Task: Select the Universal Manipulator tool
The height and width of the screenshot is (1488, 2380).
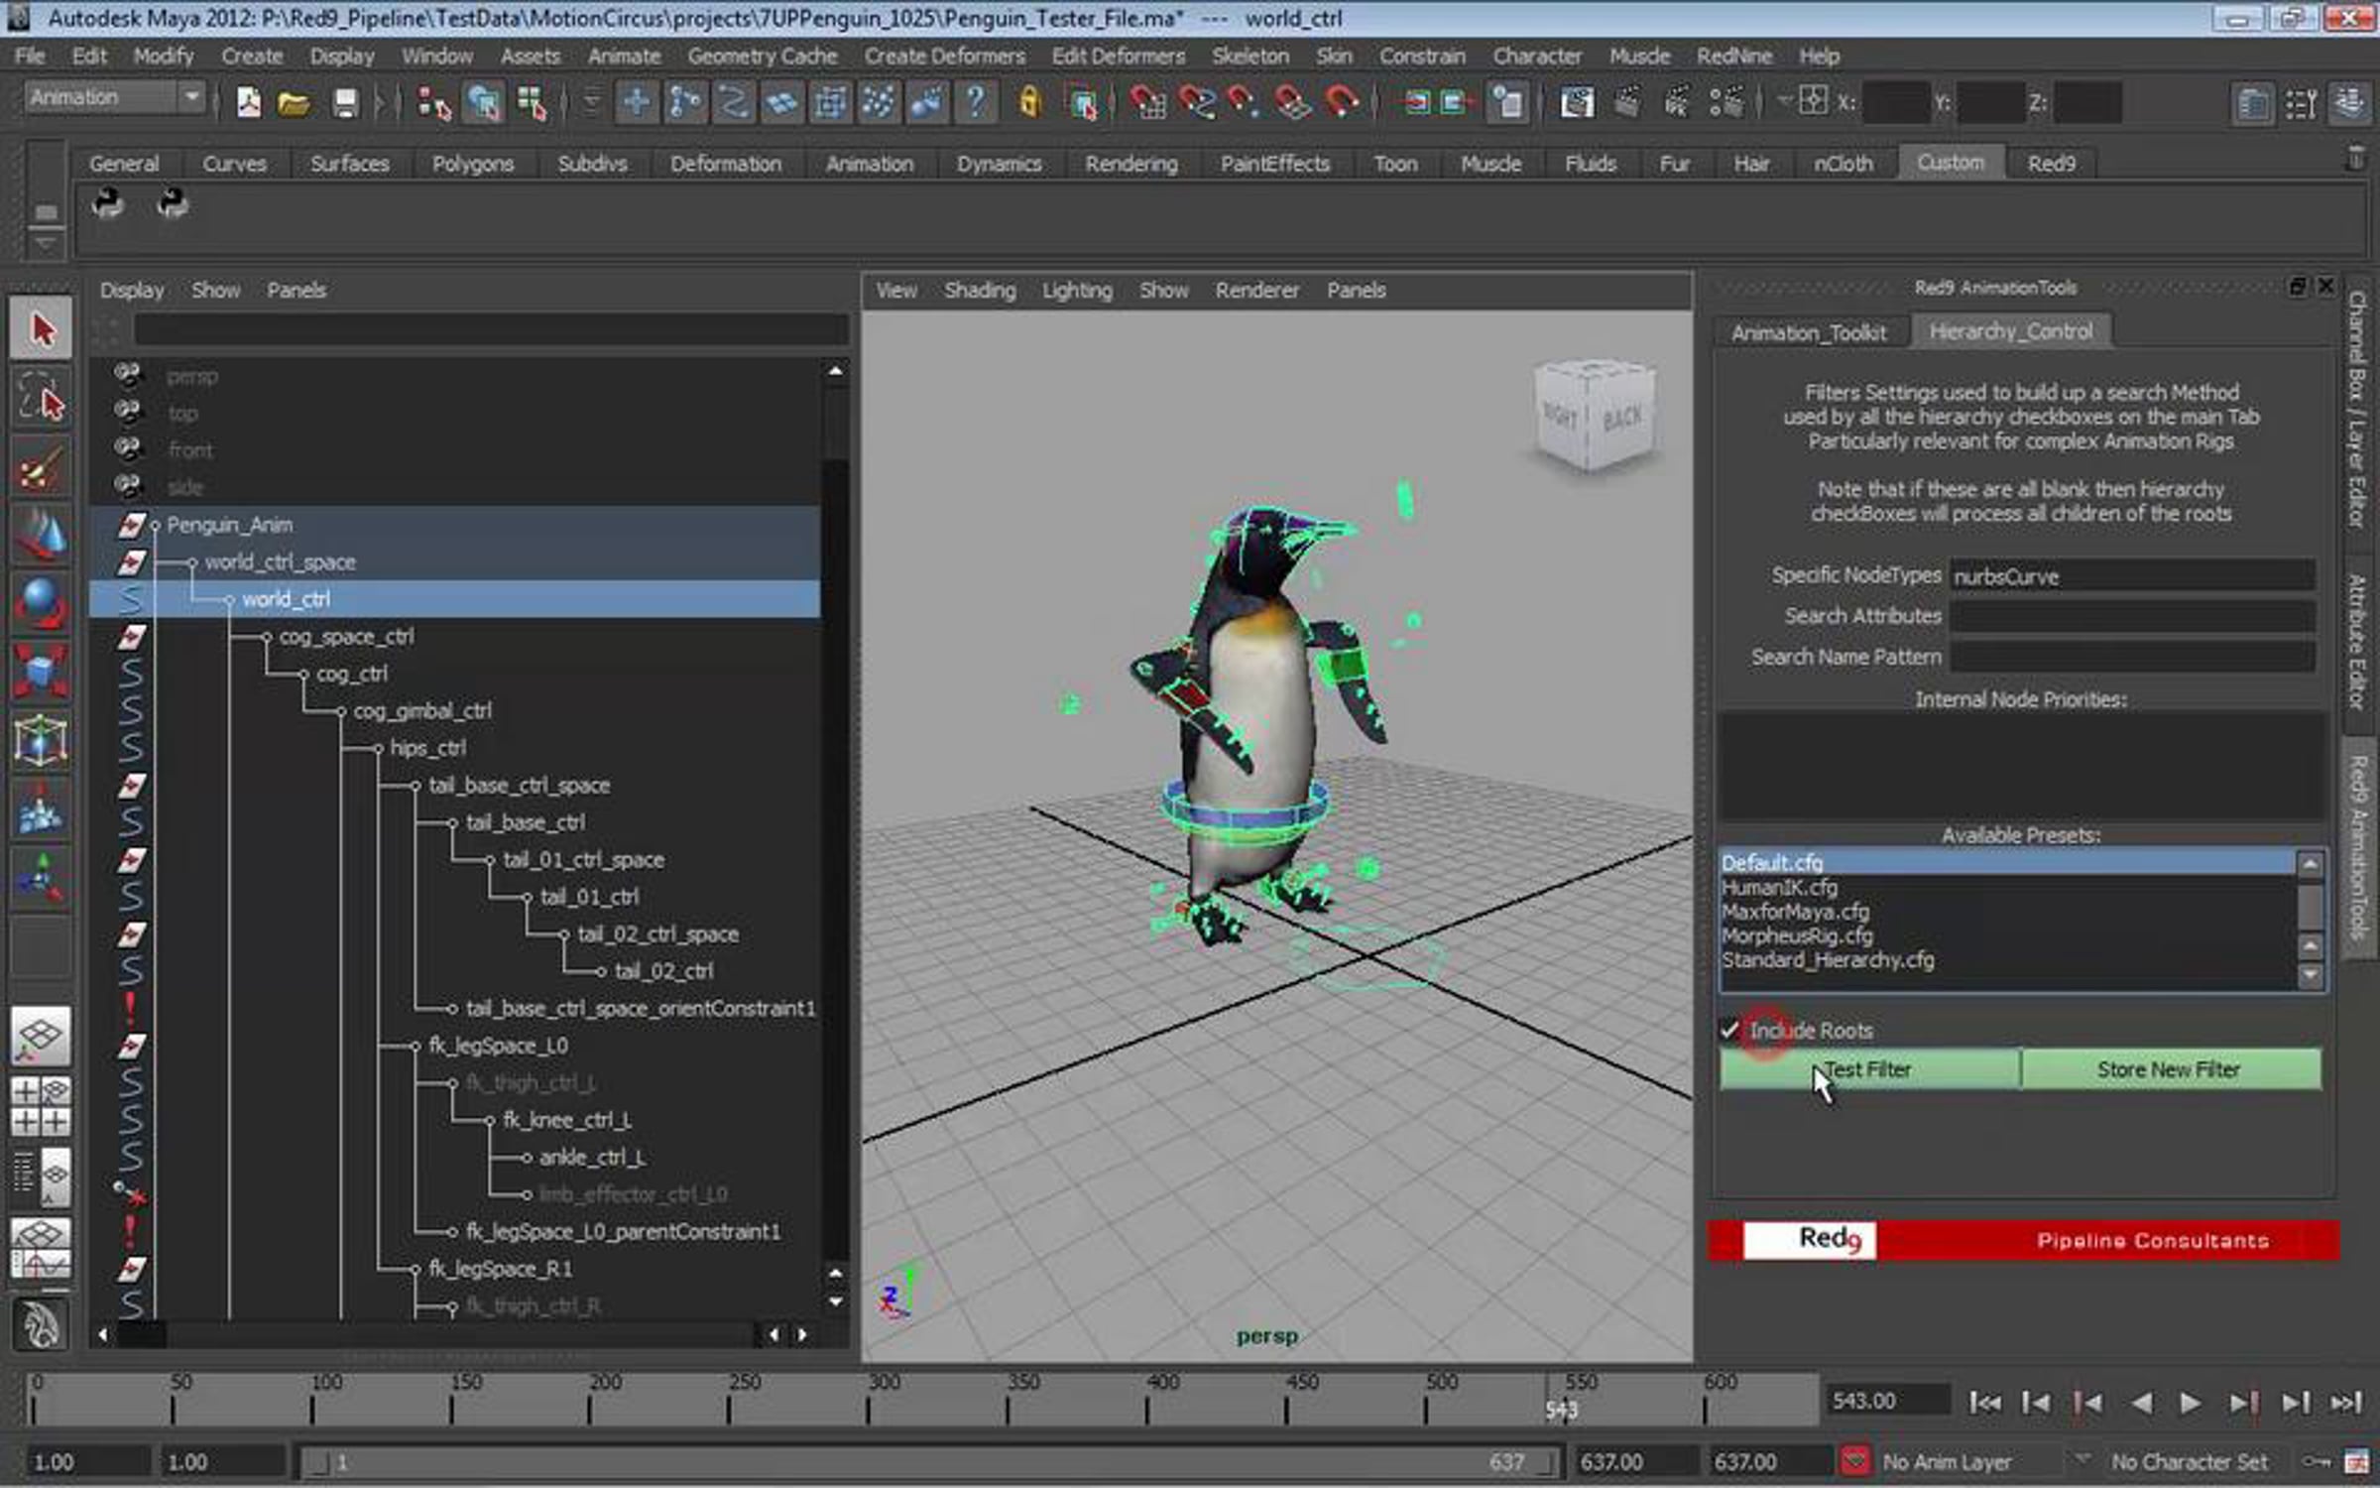Action: (41, 741)
